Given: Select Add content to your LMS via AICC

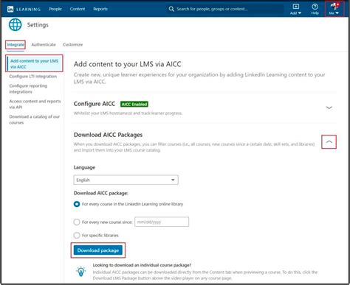Looking at the screenshot, I should (x=34, y=63).
